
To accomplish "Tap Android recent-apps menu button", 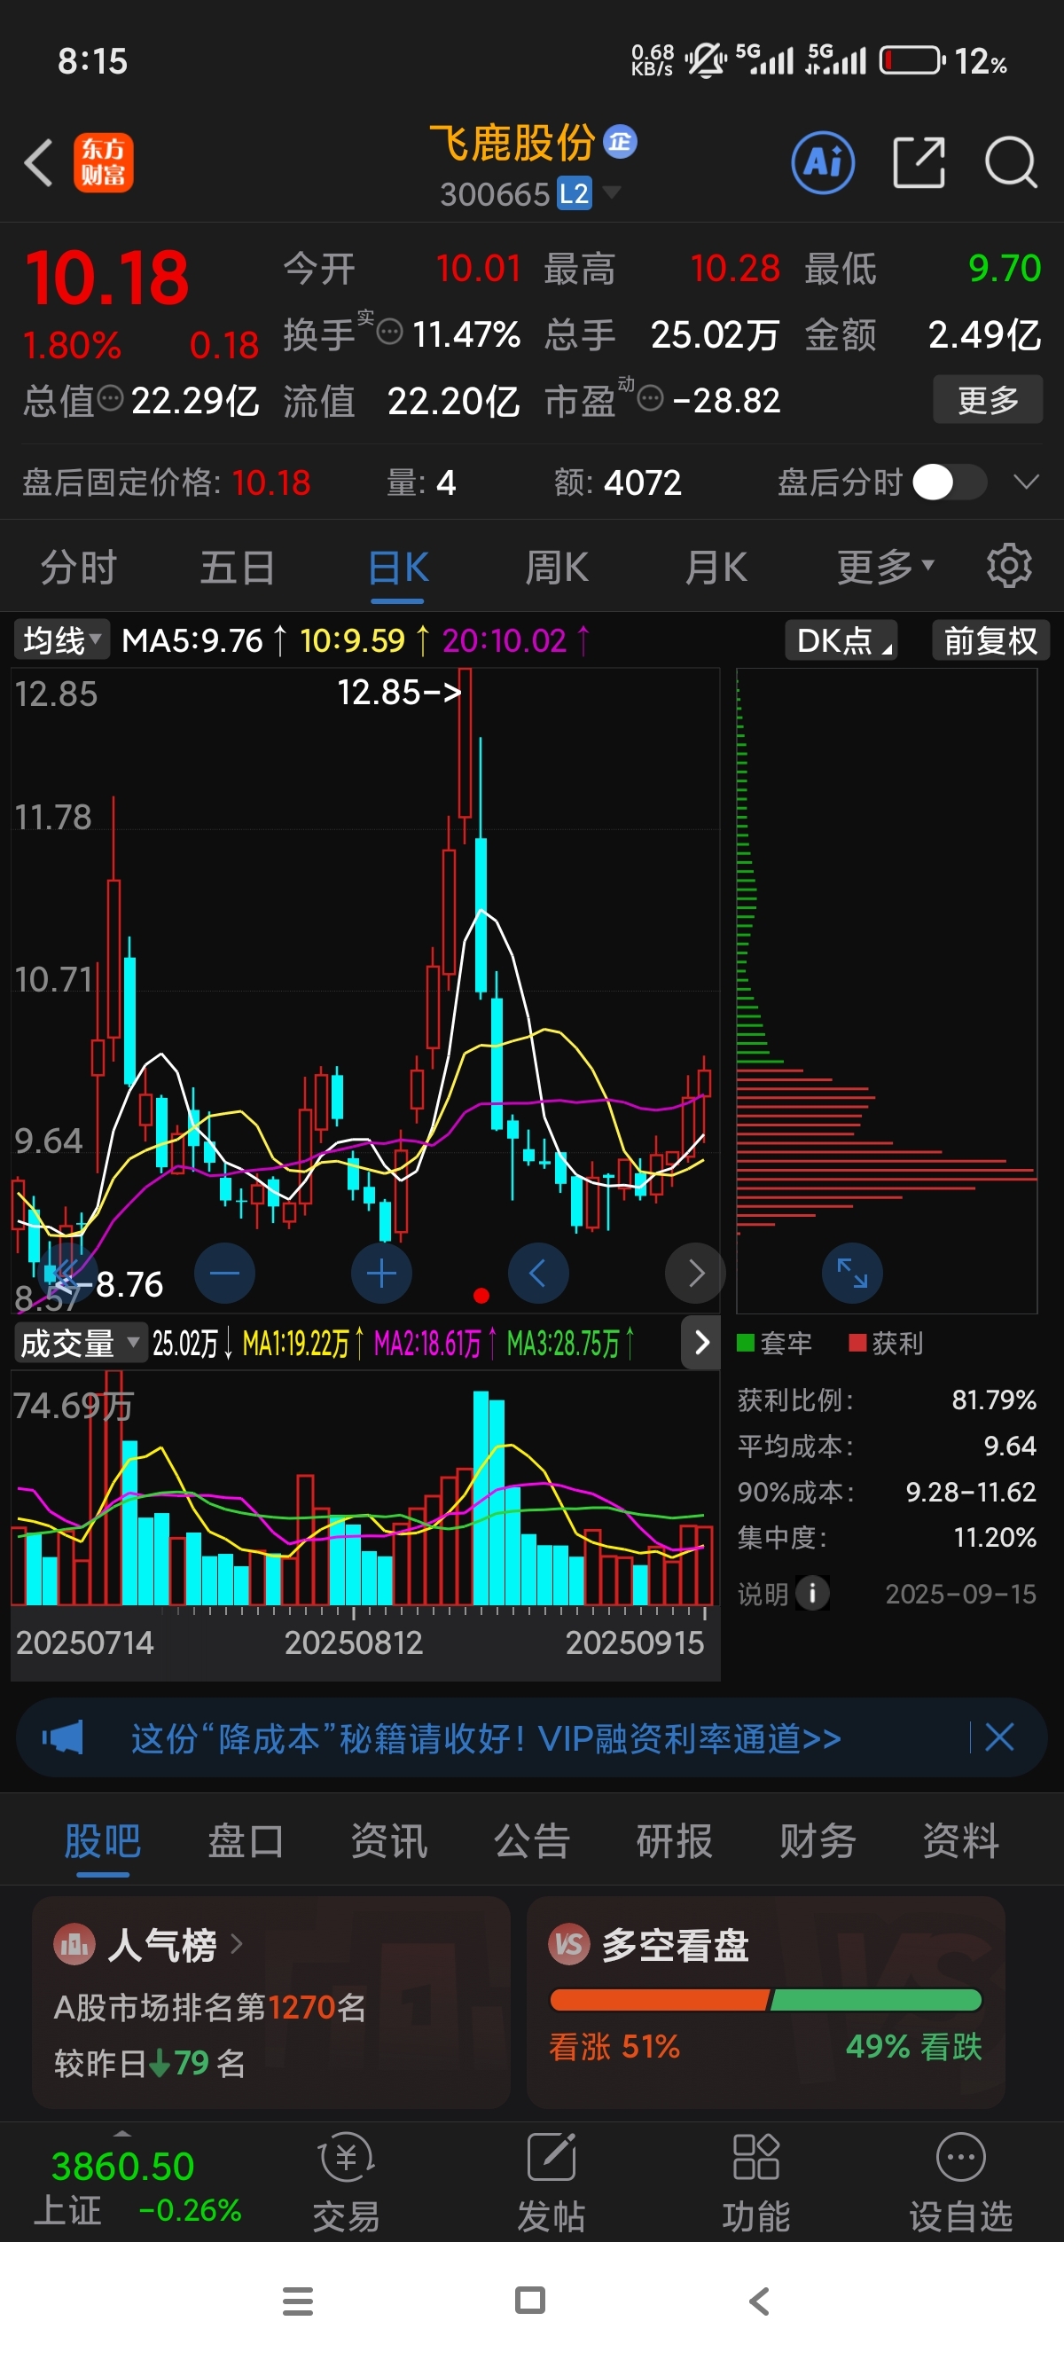I will click(298, 2301).
